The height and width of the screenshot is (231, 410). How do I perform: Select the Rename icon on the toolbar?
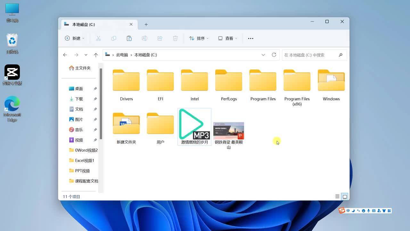point(144,38)
